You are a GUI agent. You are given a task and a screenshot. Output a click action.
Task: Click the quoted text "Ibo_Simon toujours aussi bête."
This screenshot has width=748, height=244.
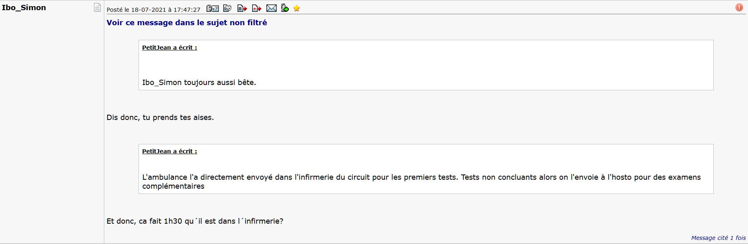(x=199, y=83)
